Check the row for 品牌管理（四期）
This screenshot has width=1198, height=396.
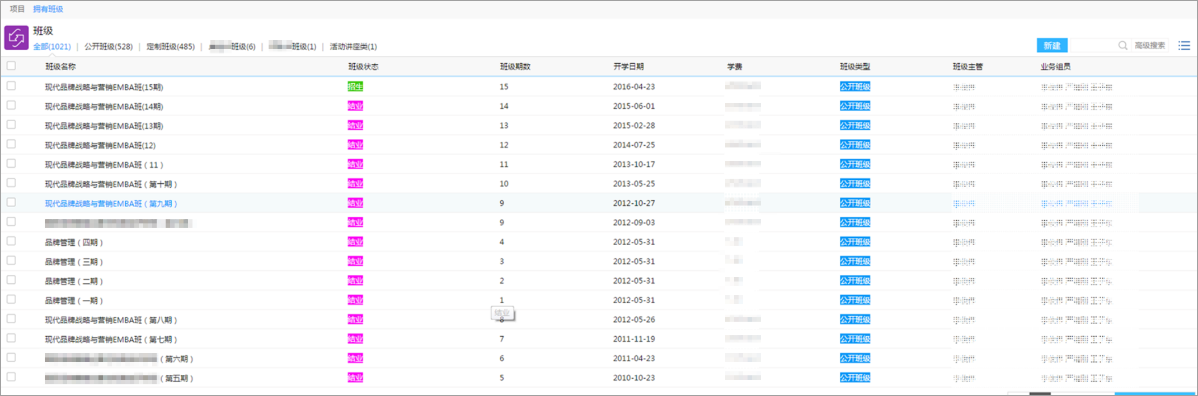[x=11, y=241]
